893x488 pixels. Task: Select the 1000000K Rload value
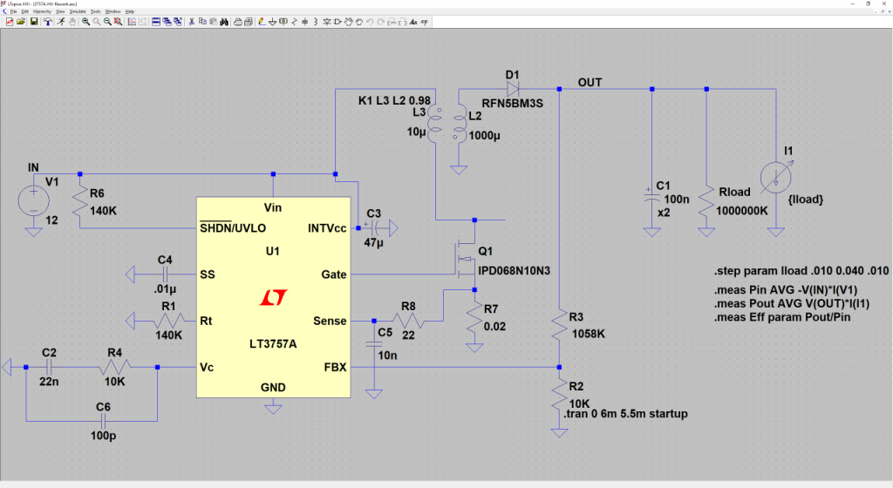click(741, 211)
